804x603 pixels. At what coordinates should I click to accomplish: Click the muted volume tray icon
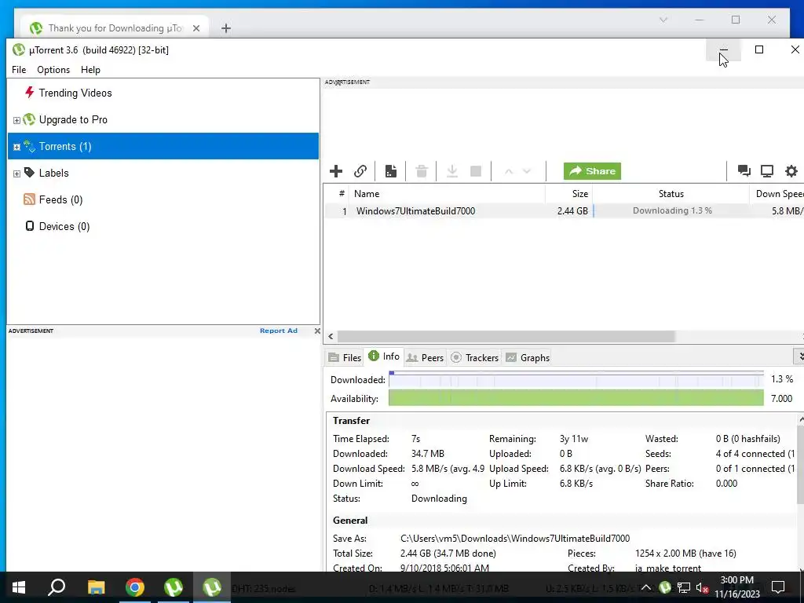[x=703, y=587]
